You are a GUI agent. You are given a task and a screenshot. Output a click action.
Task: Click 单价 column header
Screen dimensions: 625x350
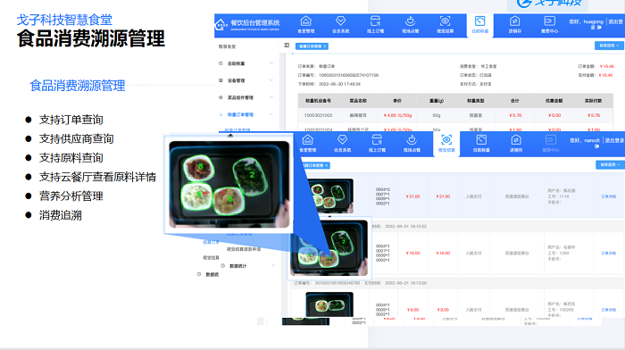(x=397, y=101)
